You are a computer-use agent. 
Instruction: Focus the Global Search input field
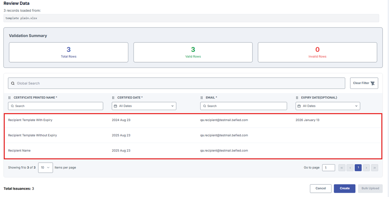coord(177,83)
